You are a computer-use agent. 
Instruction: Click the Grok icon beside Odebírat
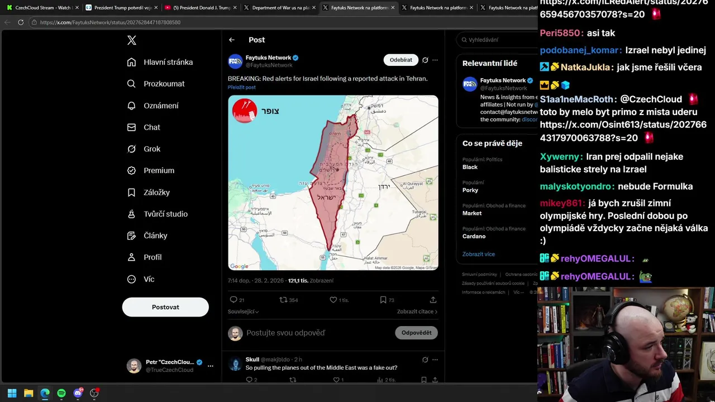click(x=425, y=60)
